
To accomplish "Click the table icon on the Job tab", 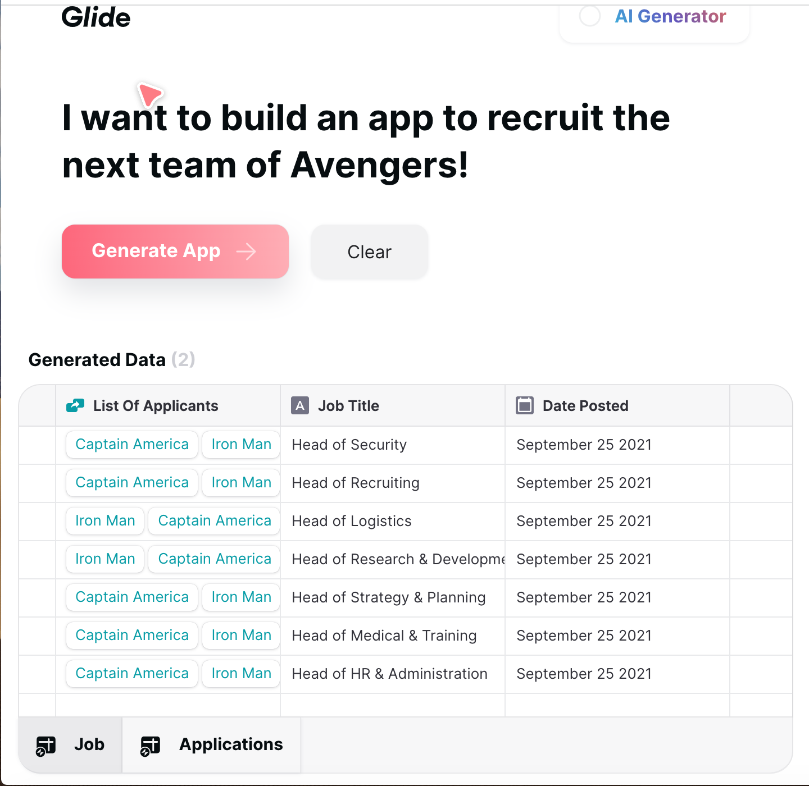I will (46, 746).
